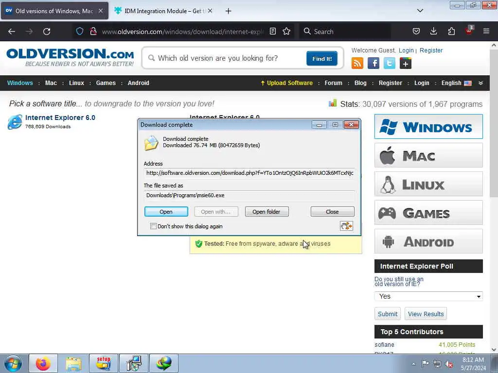Click the saved file path field
Screen dimensions: 498x373
249,195
